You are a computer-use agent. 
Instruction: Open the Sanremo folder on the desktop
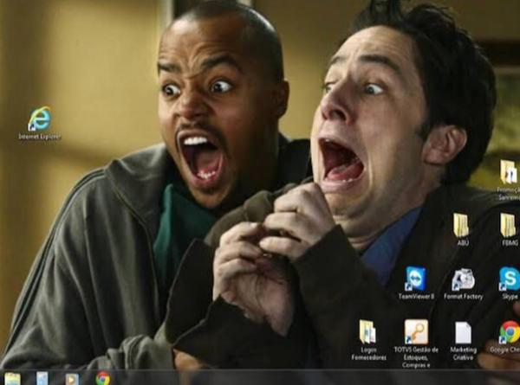[x=509, y=180]
